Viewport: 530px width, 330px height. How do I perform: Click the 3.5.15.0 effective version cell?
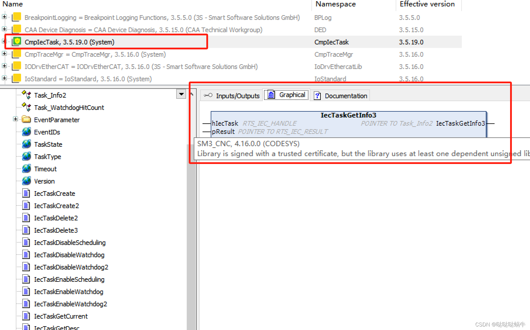click(x=411, y=30)
